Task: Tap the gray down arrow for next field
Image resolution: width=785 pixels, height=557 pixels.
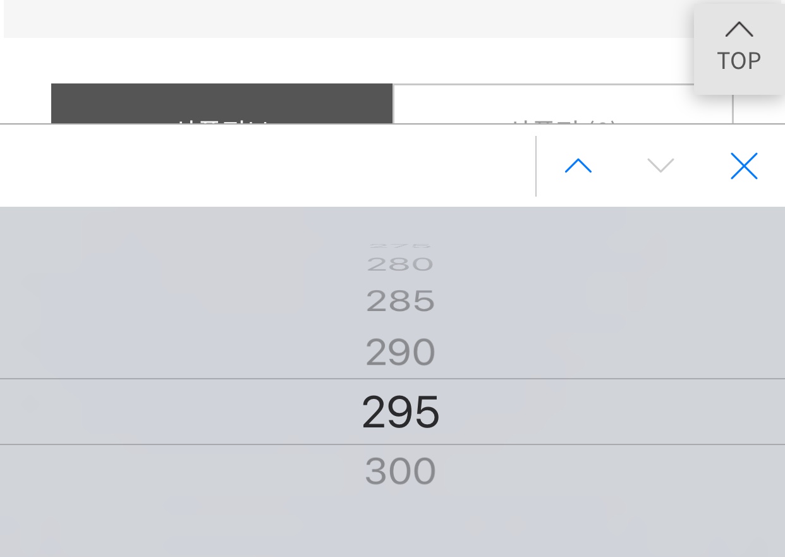Action: coord(660,166)
